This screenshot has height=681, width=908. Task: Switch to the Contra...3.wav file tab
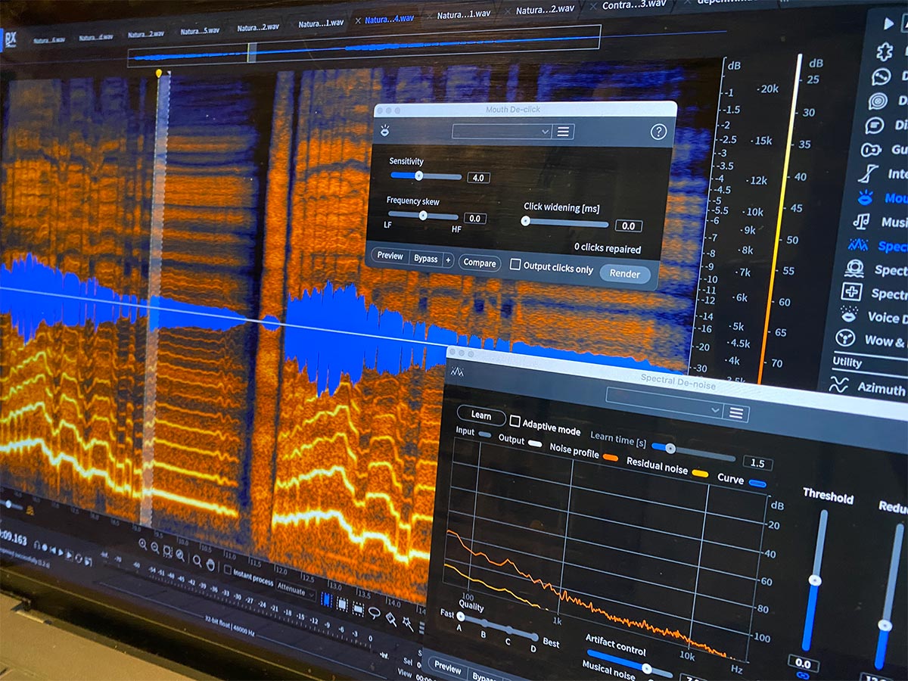tap(634, 5)
